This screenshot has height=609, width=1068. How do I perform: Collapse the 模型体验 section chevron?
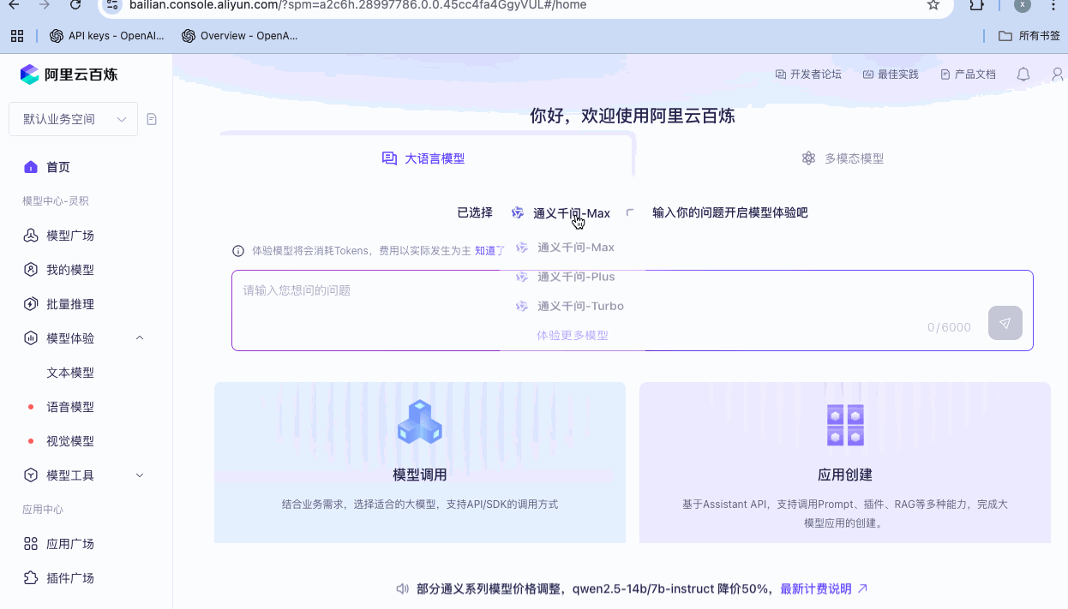(140, 338)
